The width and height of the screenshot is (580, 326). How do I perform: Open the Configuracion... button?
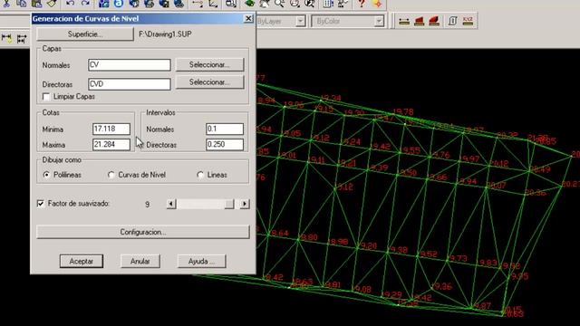tap(143, 232)
